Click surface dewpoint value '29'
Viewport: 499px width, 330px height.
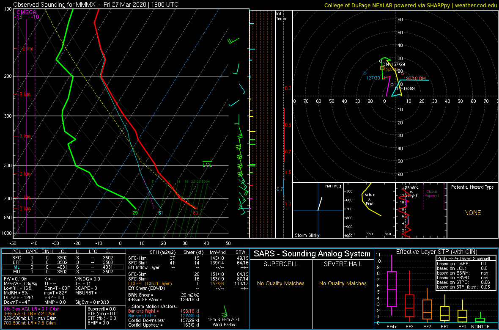[x=135, y=213]
